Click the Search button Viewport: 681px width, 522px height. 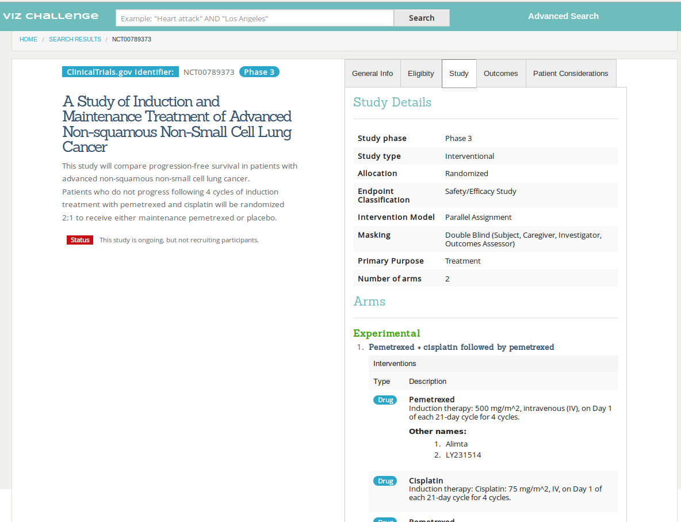tap(421, 18)
